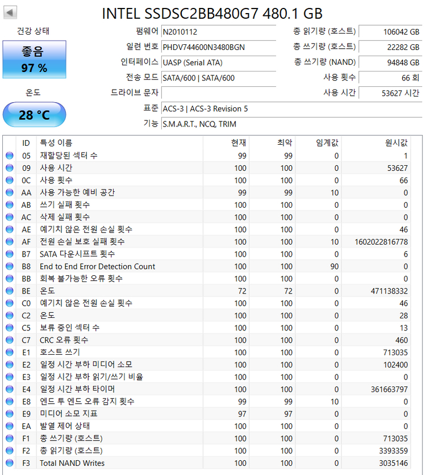Click power on count value 66 회
Image resolution: width=426 pixels, height=475 pixels.
tap(390, 78)
